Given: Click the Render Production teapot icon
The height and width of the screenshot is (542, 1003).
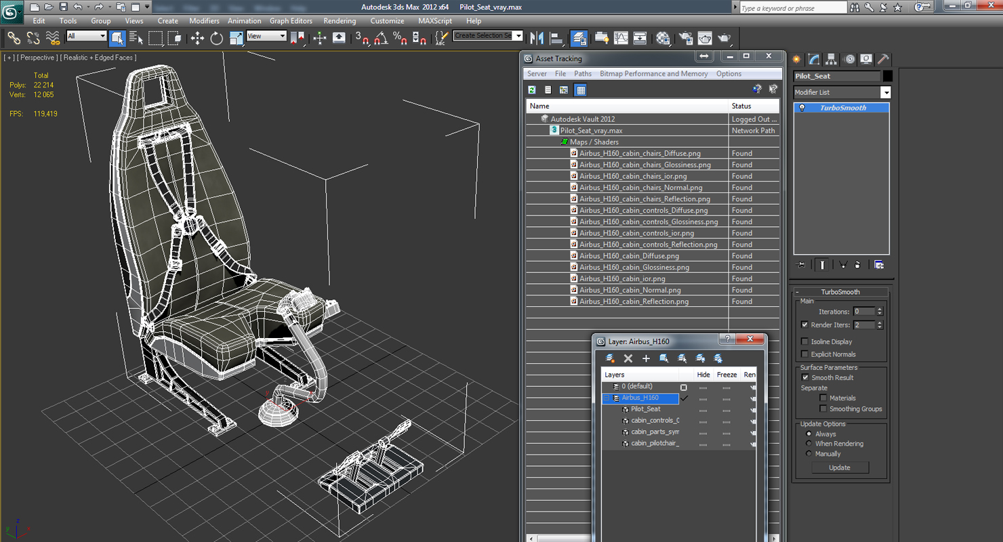Looking at the screenshot, I should tap(724, 38).
